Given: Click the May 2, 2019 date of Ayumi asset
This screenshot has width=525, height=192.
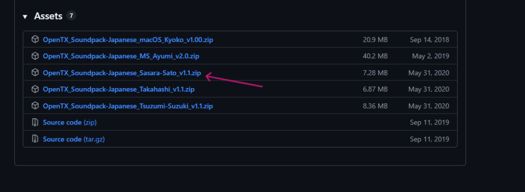Looking at the screenshot, I should pyautogui.click(x=431, y=56).
